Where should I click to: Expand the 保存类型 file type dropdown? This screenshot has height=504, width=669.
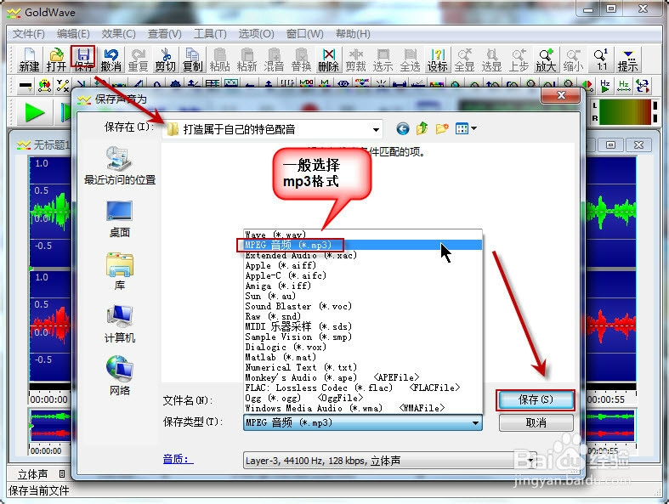tap(475, 423)
